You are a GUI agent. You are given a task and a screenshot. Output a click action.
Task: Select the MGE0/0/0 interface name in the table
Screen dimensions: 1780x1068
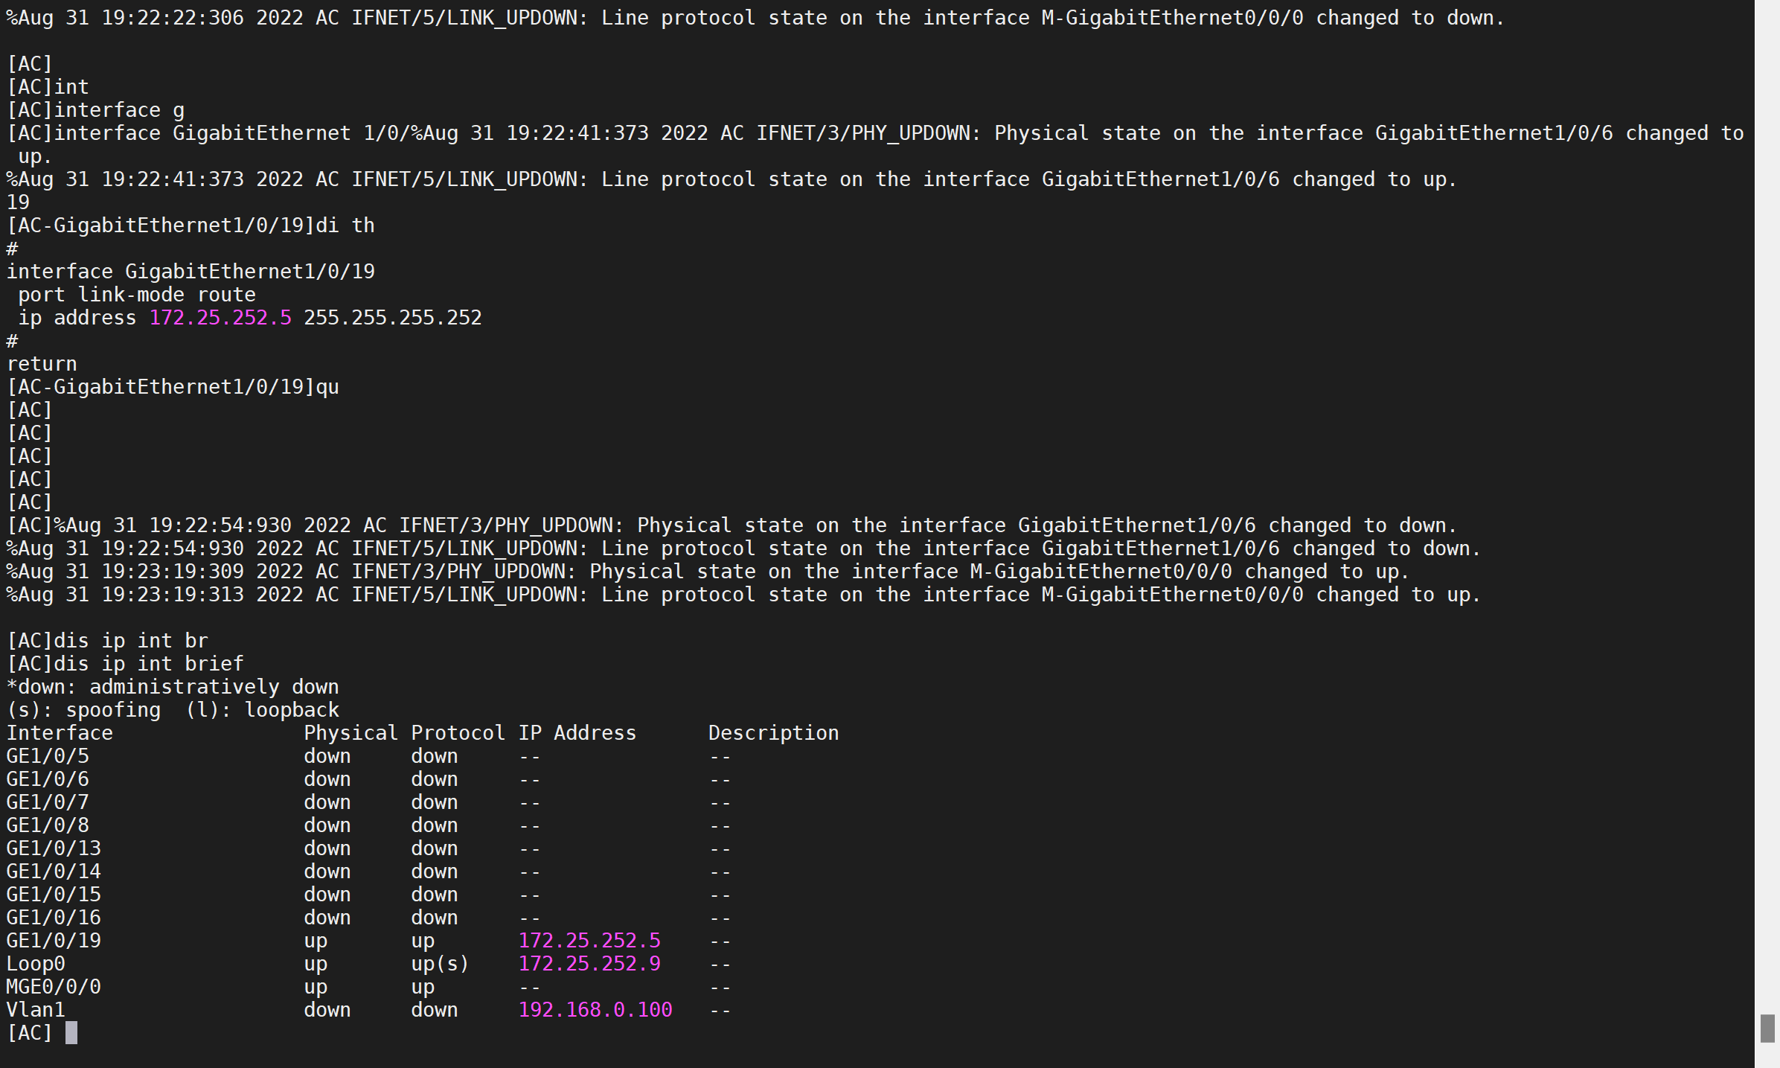pos(54,987)
